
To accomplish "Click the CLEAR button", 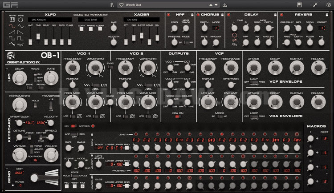I will click(100, 29).
